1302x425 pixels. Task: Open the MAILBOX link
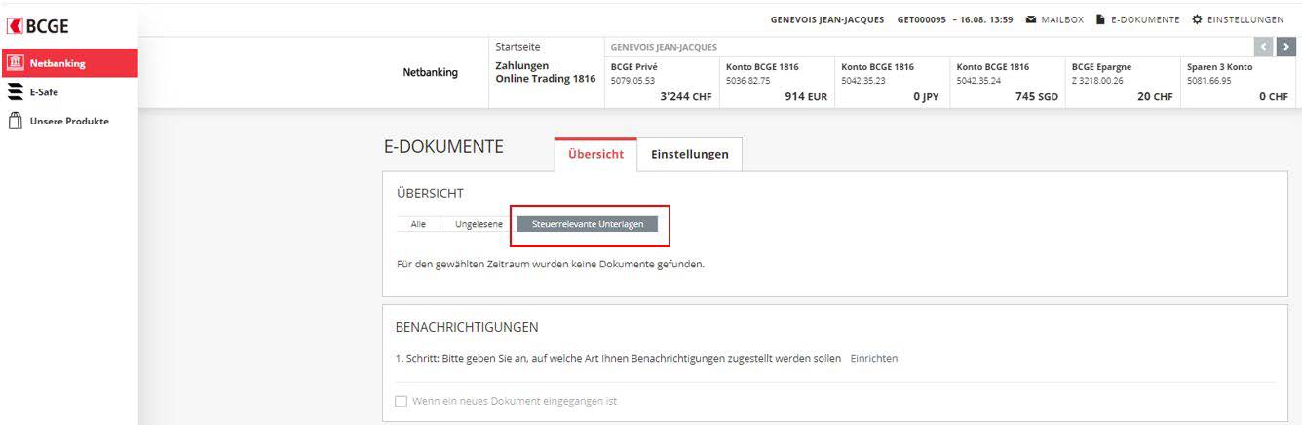pos(1062,19)
